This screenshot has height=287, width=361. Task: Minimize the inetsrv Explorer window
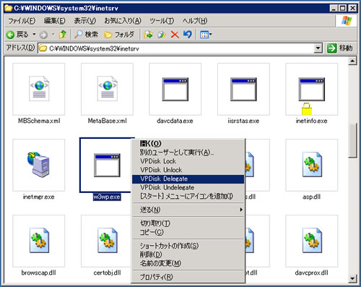(334, 8)
